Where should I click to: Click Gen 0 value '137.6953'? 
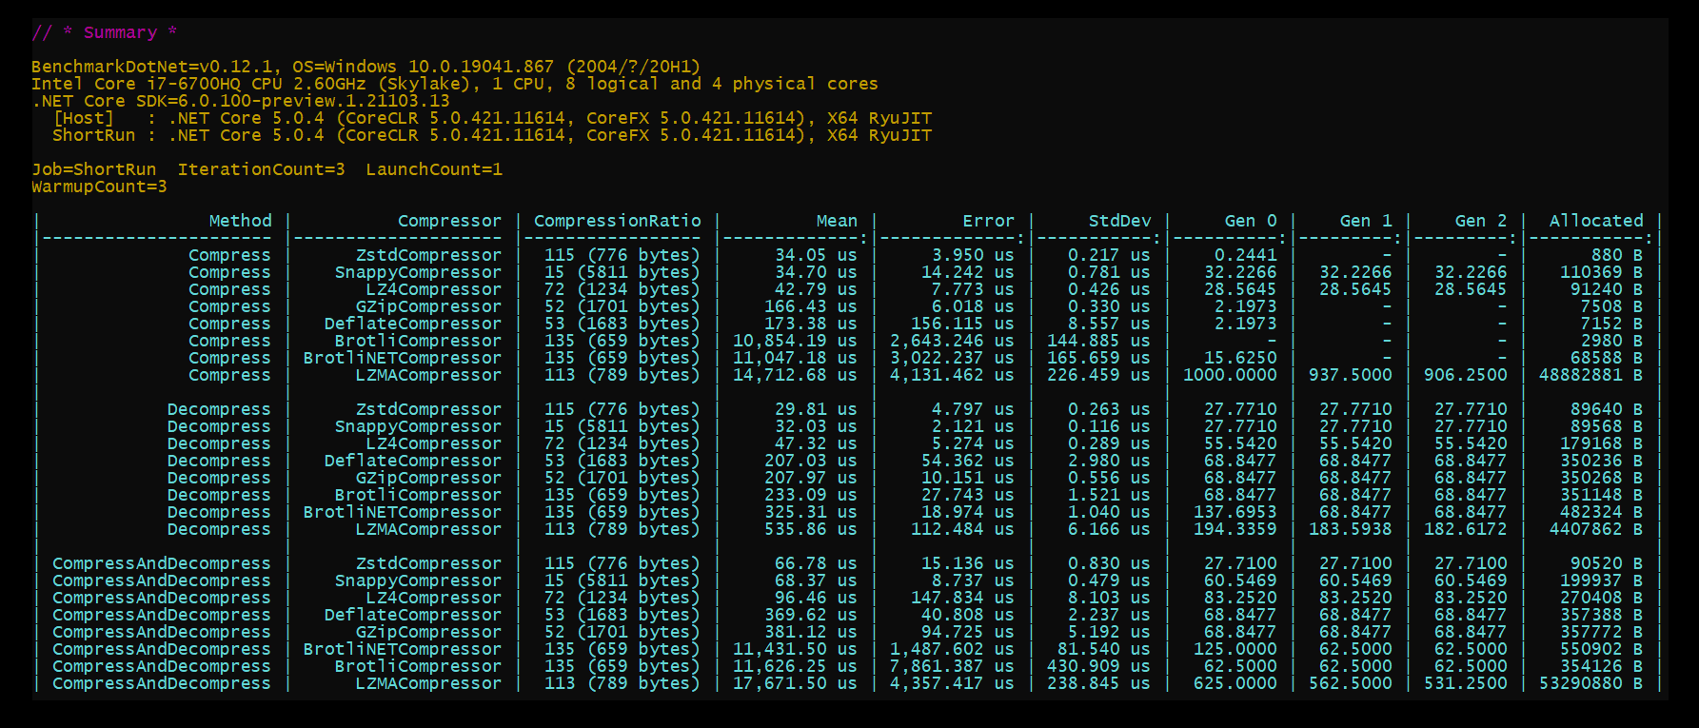[x=1235, y=512]
